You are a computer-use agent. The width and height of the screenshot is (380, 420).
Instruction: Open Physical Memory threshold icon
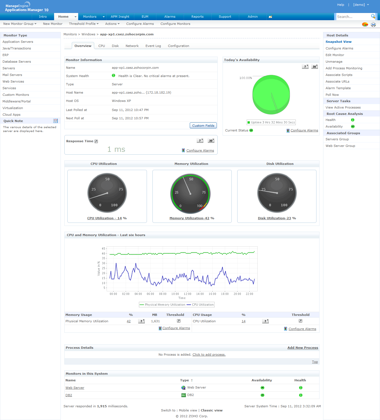click(179, 321)
